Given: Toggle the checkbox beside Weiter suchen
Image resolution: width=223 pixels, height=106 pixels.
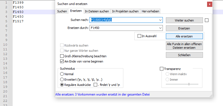Looking at the screenshot, I should click(207, 20).
